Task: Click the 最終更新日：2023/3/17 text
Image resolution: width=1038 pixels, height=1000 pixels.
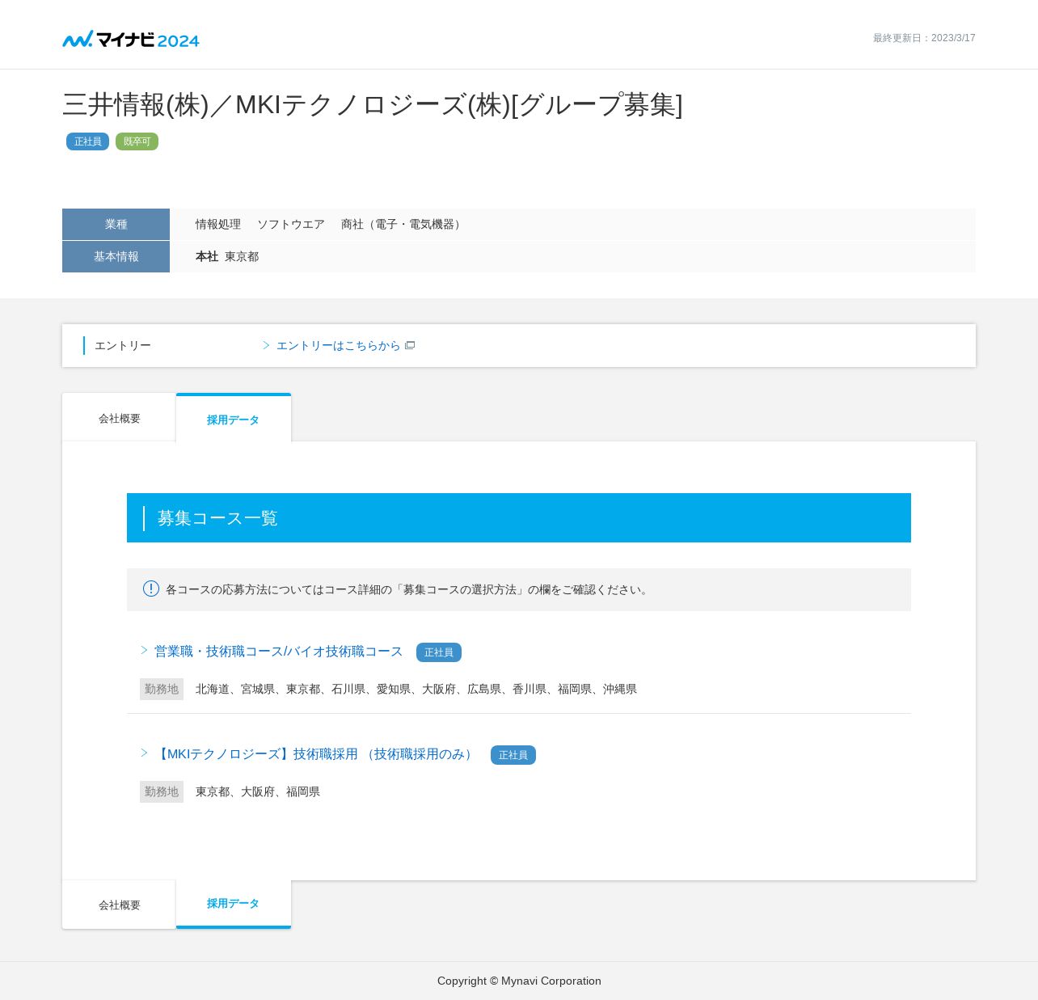Action: click(x=924, y=38)
